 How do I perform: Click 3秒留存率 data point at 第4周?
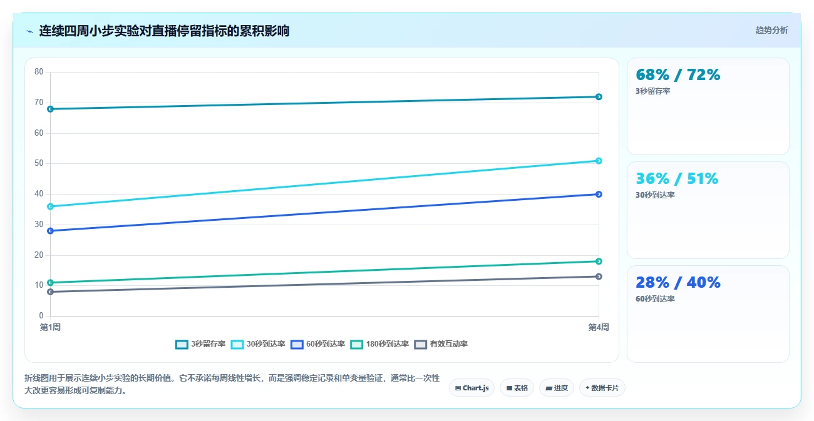click(x=599, y=97)
